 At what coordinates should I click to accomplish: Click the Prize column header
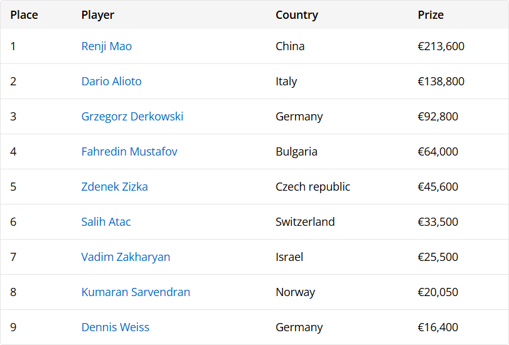pos(431,15)
